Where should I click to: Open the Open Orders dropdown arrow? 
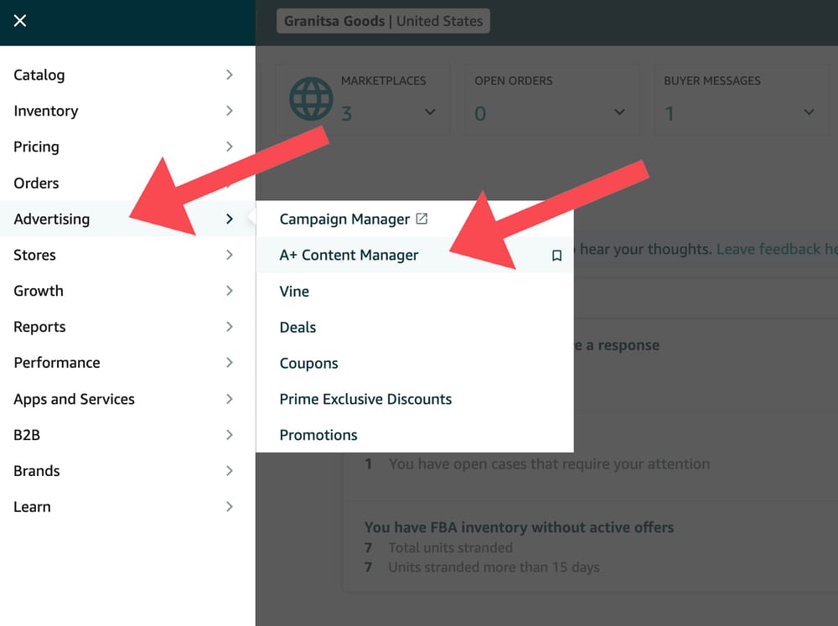[619, 112]
